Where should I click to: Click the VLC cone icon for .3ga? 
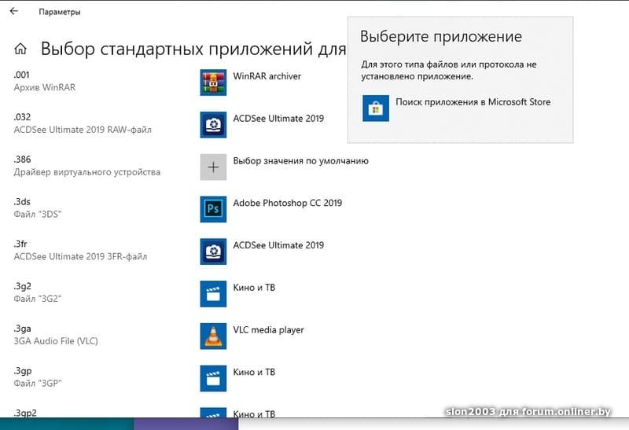213,336
